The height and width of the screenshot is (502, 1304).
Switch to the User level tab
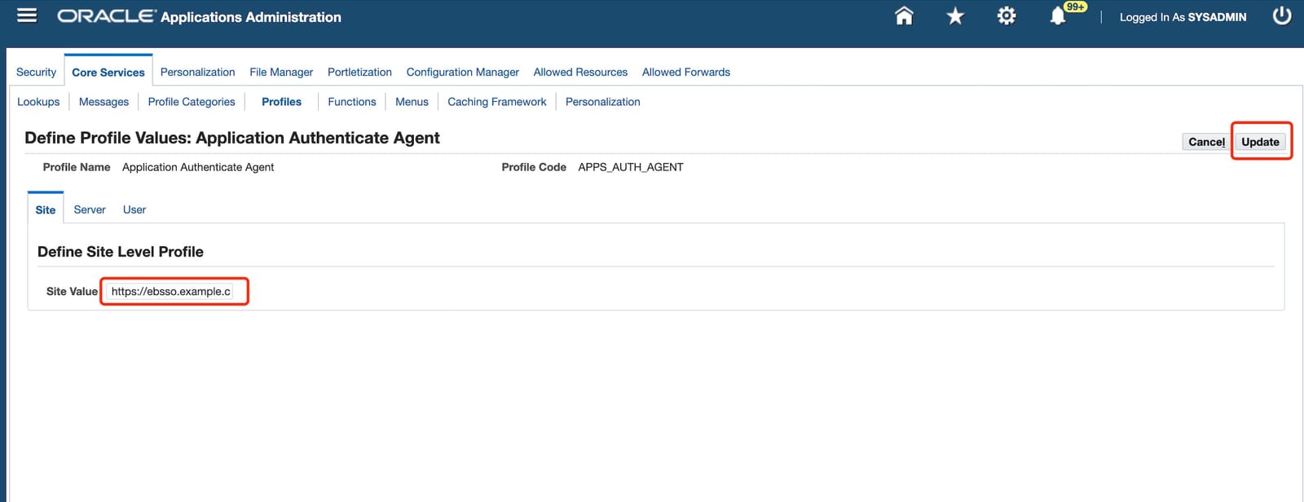click(134, 209)
